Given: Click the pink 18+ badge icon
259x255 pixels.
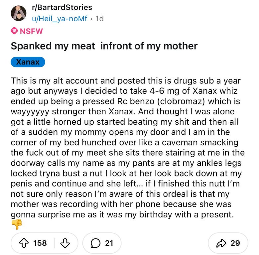Looking at the screenshot, I should (14, 31).
